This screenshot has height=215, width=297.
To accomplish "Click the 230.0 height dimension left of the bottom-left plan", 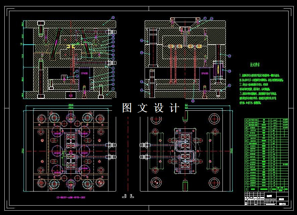I will pyautogui.click(x=23, y=151).
